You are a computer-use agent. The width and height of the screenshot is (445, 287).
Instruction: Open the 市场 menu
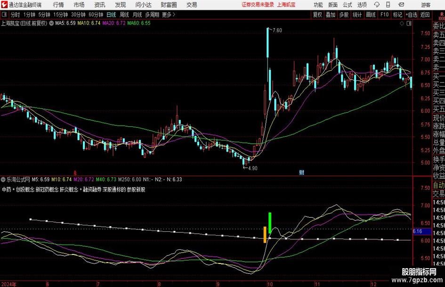79,5
